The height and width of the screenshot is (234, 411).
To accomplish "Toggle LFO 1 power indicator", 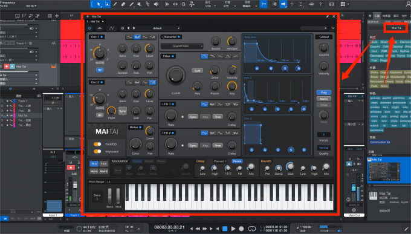I will [x=173, y=105].
